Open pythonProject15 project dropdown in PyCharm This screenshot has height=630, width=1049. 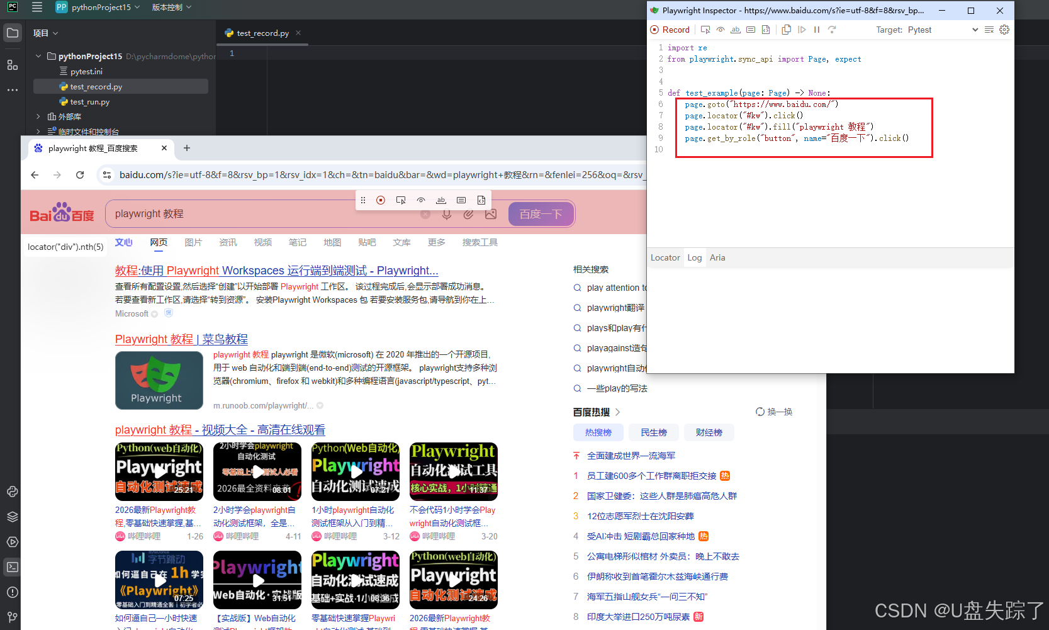point(98,8)
